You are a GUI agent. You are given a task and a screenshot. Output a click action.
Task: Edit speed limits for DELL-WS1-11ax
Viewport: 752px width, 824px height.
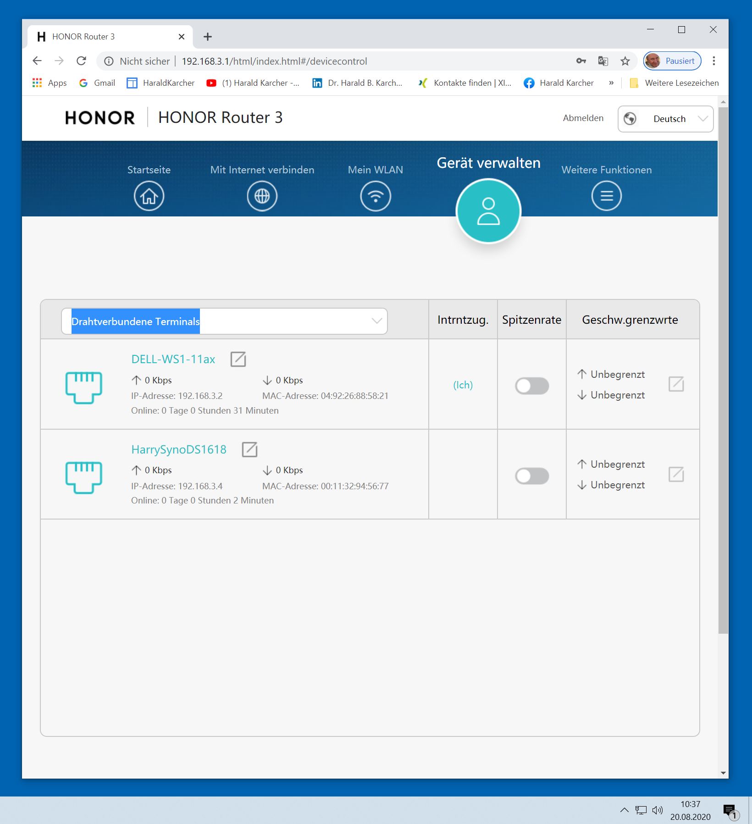[676, 384]
